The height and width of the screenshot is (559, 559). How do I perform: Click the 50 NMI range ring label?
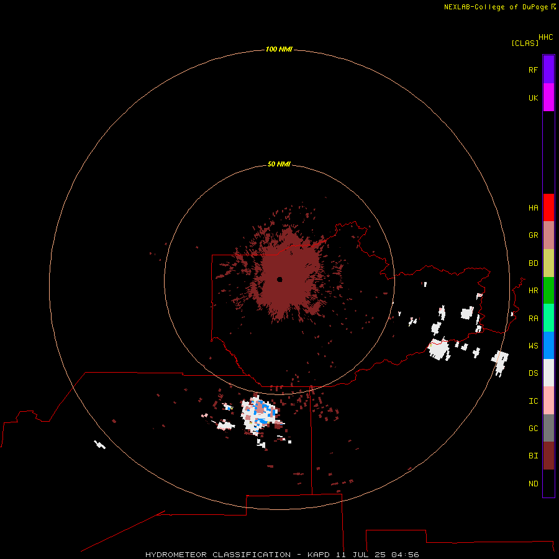coord(279,164)
